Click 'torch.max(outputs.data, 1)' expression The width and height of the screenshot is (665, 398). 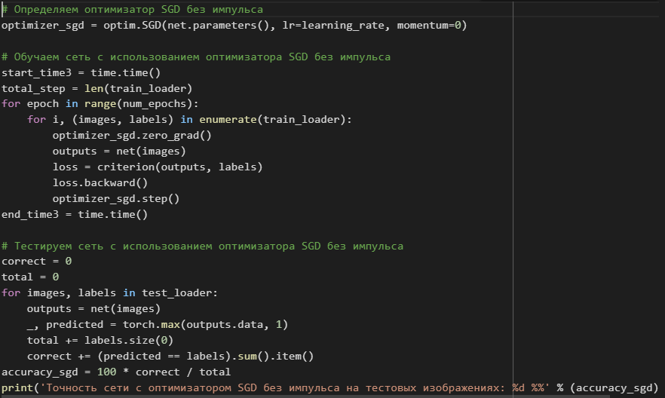point(205,325)
